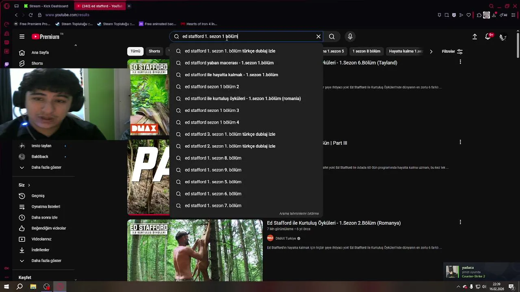This screenshot has height=292, width=520.
Task: Clear the search box with the X
Action: tap(318, 36)
